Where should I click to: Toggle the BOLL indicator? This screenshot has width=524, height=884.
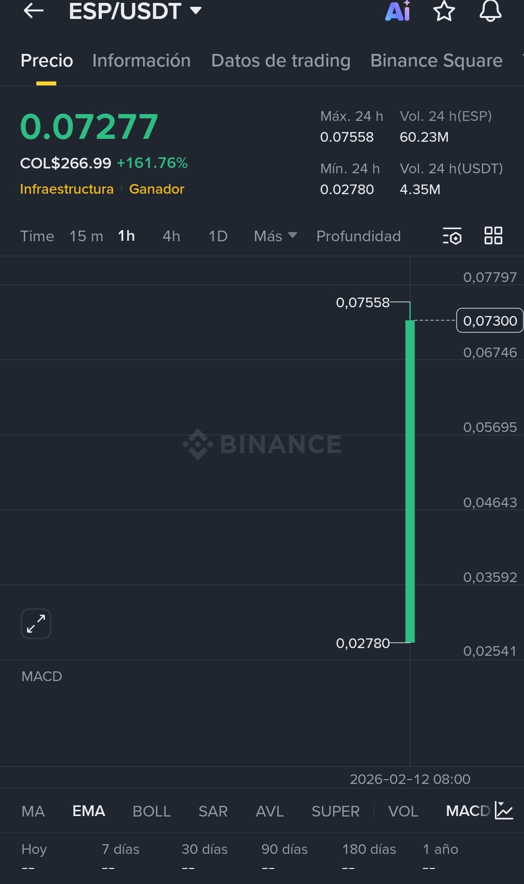coord(151,811)
